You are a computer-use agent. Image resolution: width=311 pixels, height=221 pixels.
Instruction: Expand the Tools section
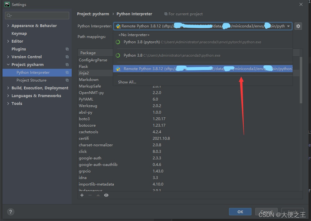coord(8,103)
